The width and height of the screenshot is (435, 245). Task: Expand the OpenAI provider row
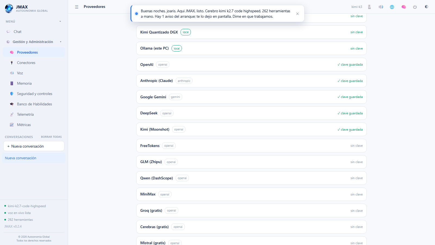(251, 65)
